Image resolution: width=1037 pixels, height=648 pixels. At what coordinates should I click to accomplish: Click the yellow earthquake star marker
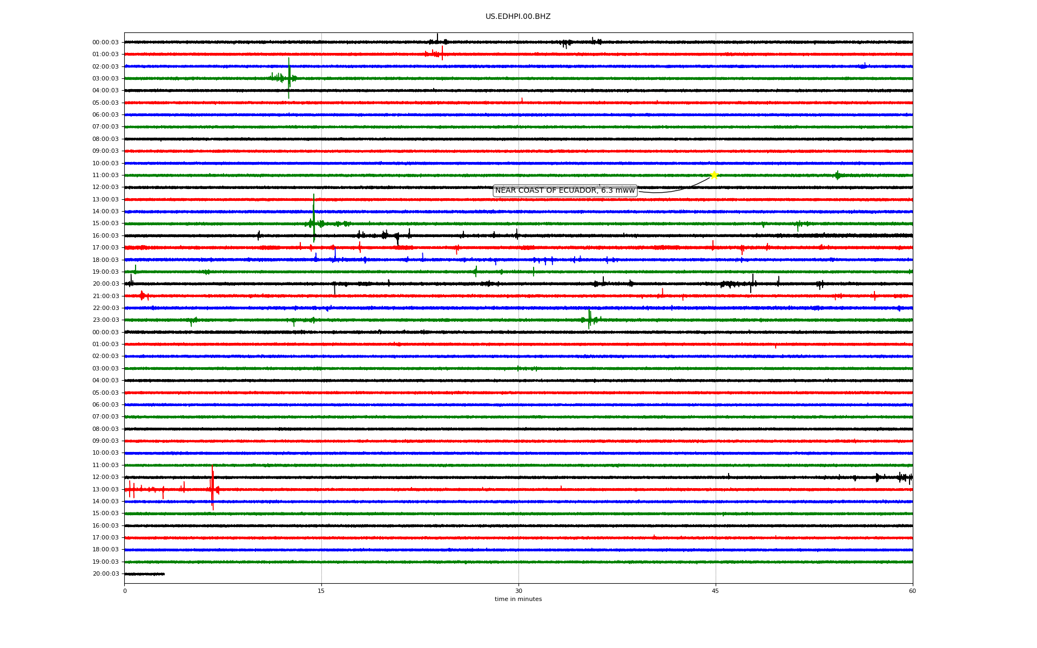(x=714, y=175)
